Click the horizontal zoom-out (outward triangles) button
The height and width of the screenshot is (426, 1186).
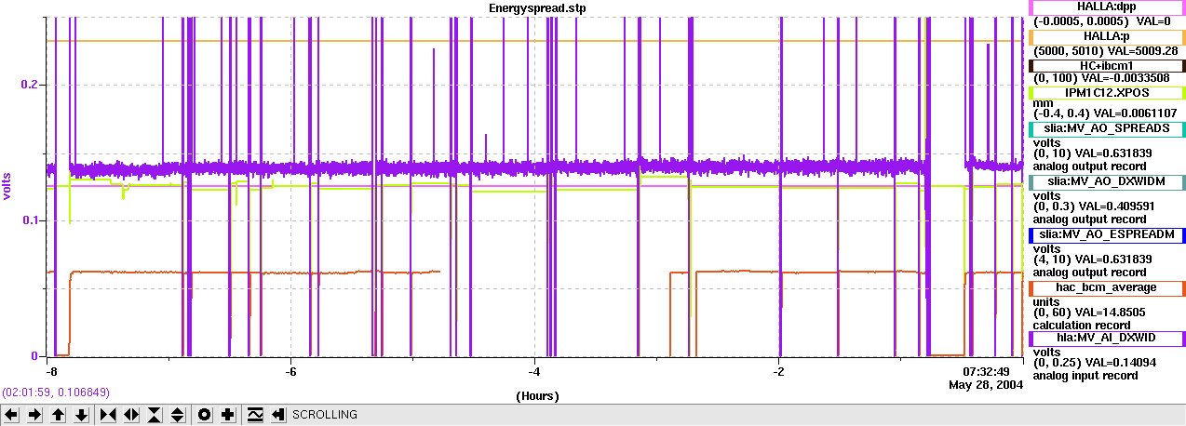pos(131,414)
